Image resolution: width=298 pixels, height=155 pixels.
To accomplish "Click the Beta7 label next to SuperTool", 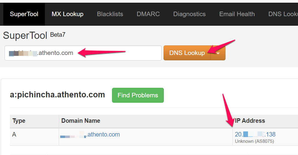I will pyautogui.click(x=58, y=35).
